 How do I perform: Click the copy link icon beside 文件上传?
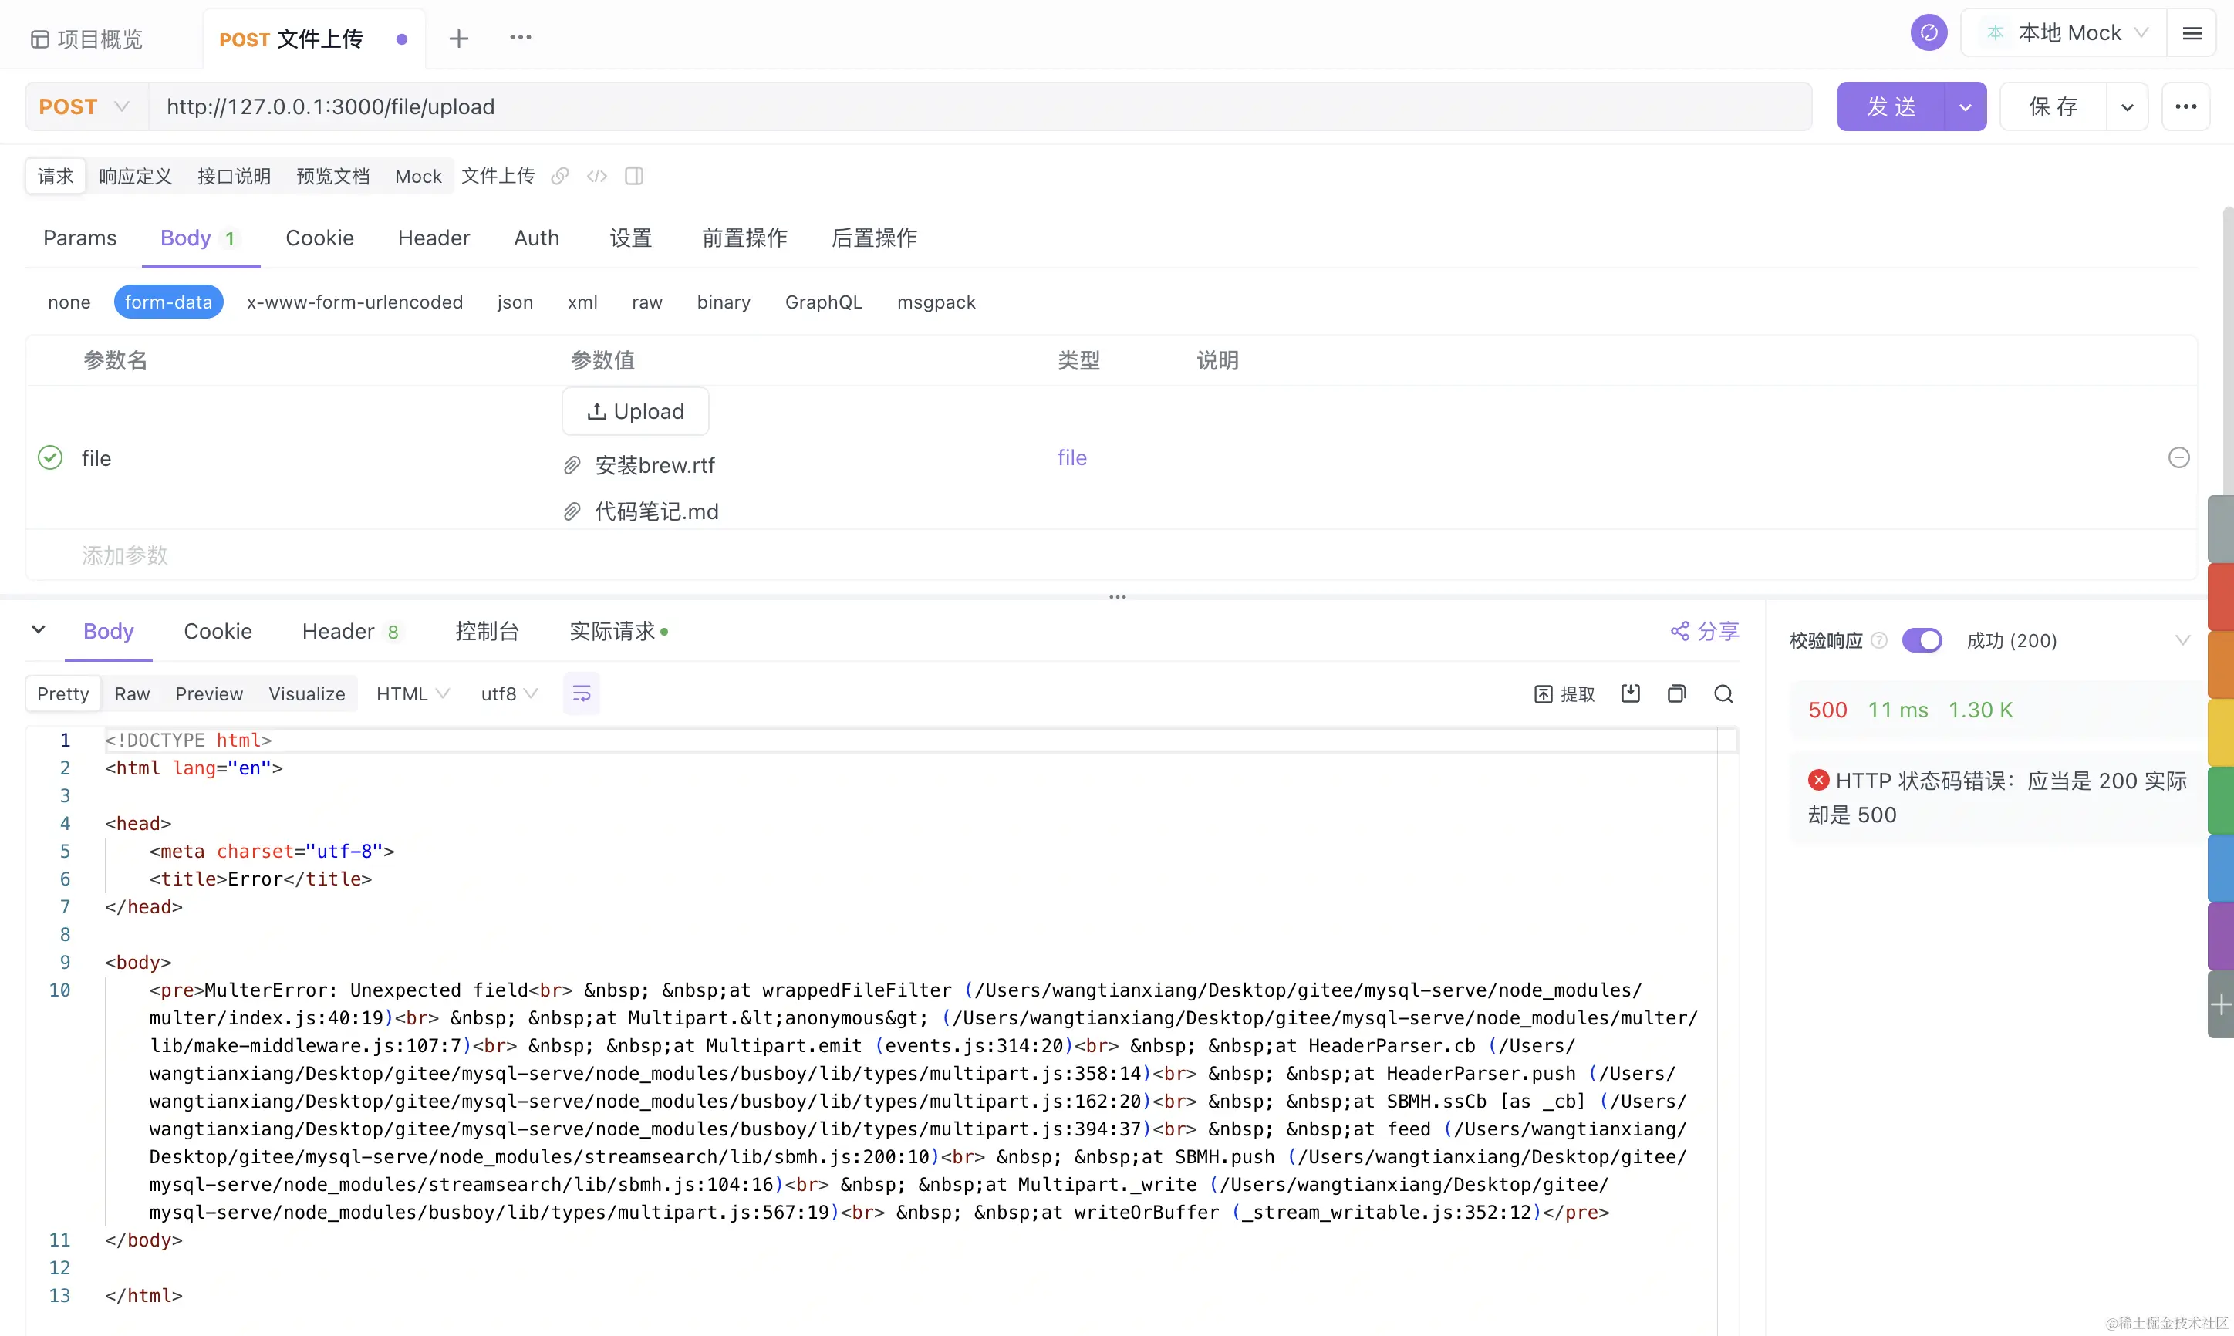560,176
